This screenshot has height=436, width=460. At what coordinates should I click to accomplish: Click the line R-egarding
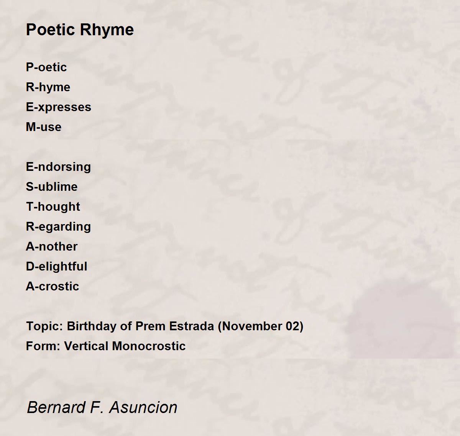point(58,226)
